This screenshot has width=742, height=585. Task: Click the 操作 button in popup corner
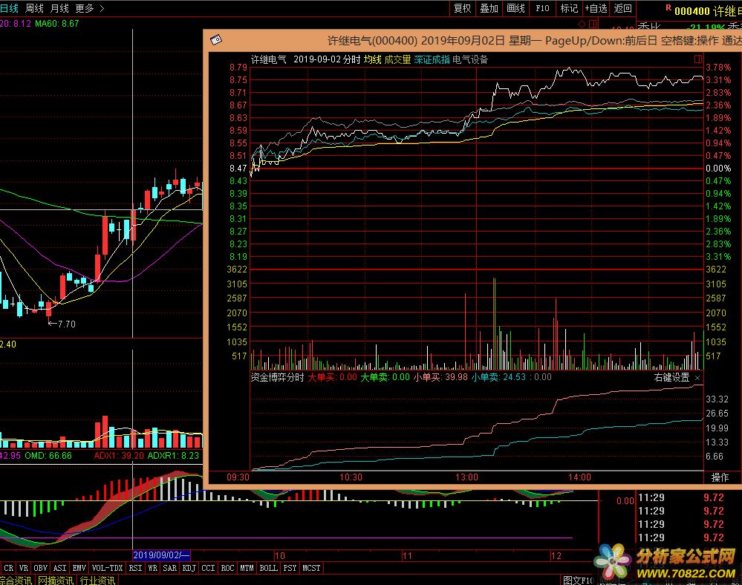pyautogui.click(x=720, y=477)
